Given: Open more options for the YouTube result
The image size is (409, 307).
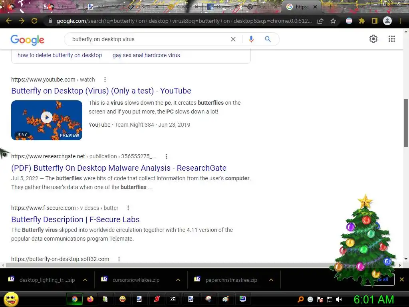Looking at the screenshot, I should (x=105, y=80).
